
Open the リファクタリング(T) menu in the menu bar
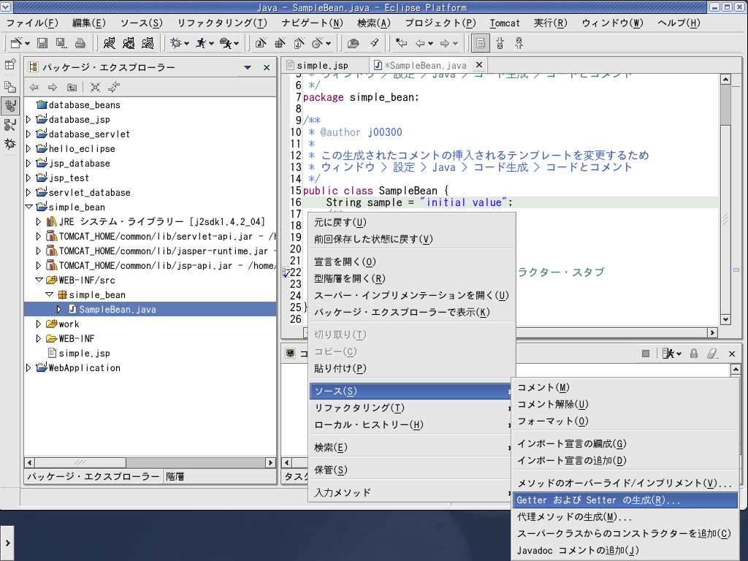point(222,23)
